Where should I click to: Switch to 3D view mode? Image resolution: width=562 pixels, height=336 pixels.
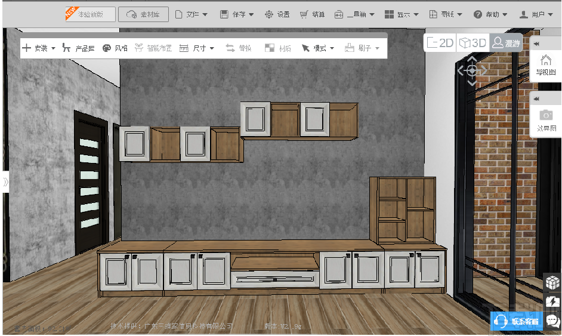[473, 43]
